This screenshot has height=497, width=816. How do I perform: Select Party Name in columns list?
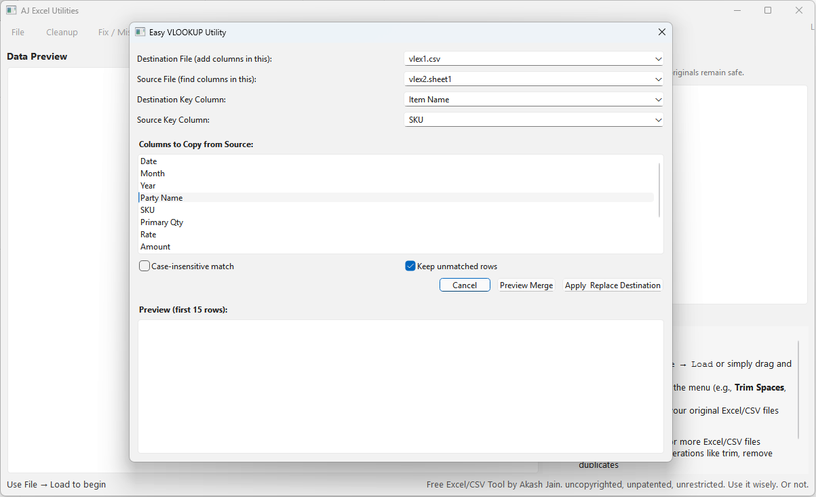coord(161,198)
